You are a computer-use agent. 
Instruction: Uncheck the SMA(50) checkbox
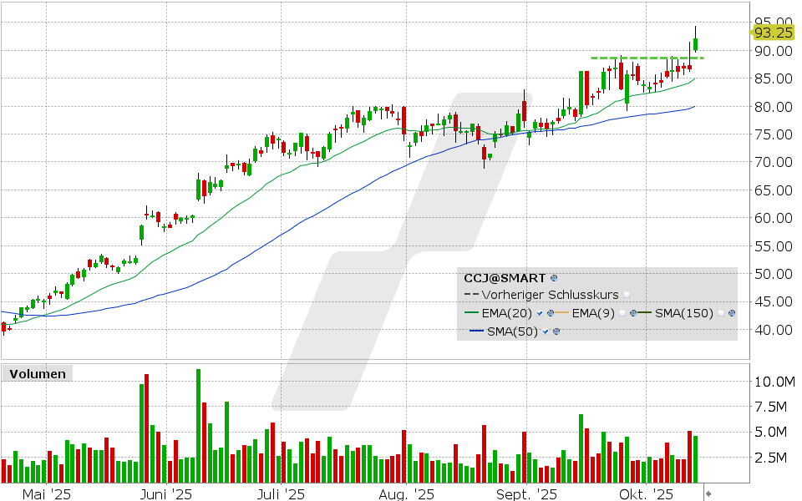[545, 331]
